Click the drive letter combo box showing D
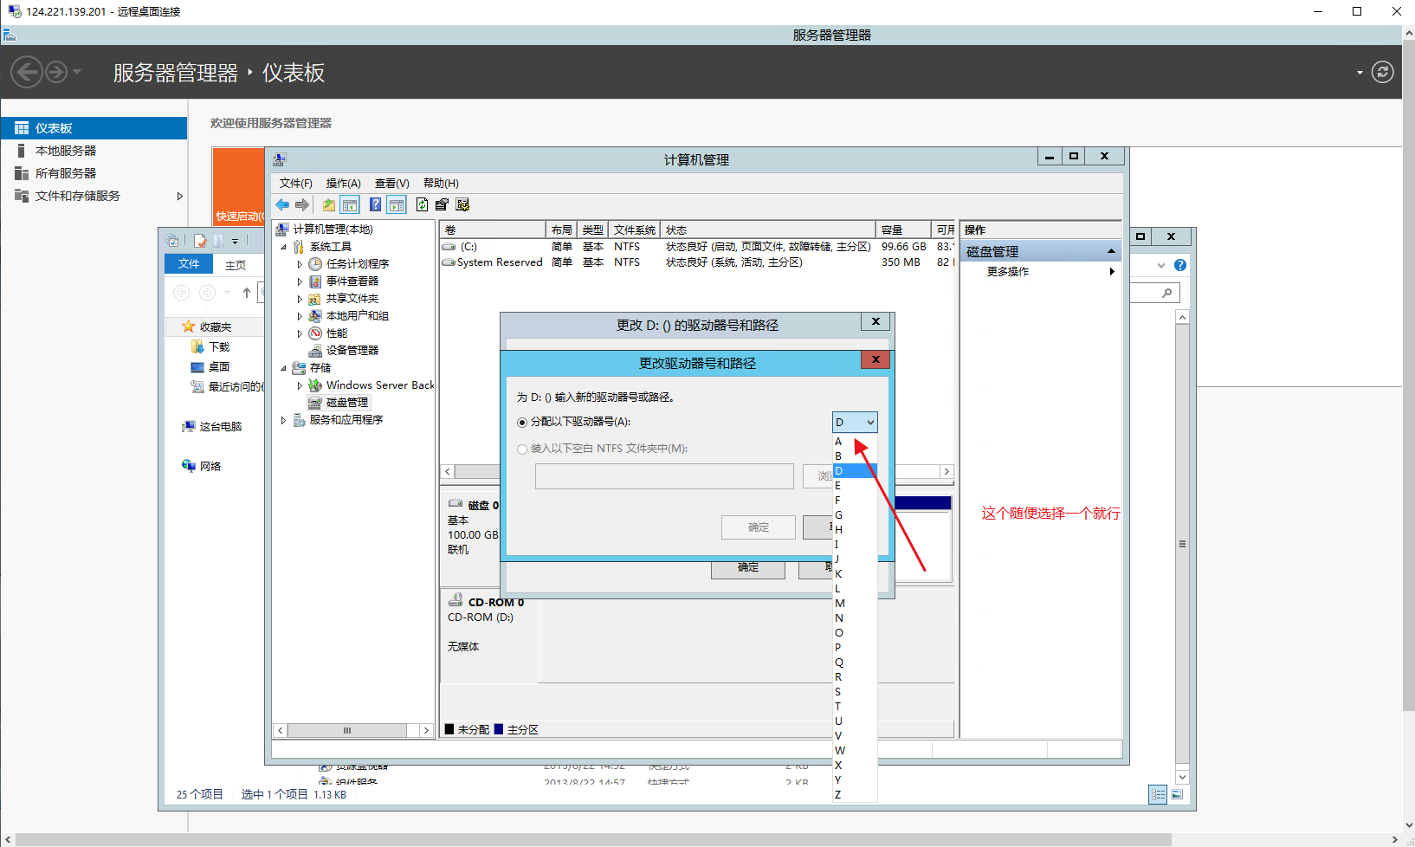Viewport: 1415px width, 847px height. pos(854,423)
